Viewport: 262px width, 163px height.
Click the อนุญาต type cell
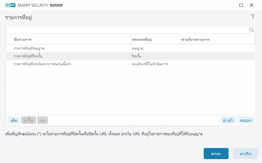(x=138, y=48)
